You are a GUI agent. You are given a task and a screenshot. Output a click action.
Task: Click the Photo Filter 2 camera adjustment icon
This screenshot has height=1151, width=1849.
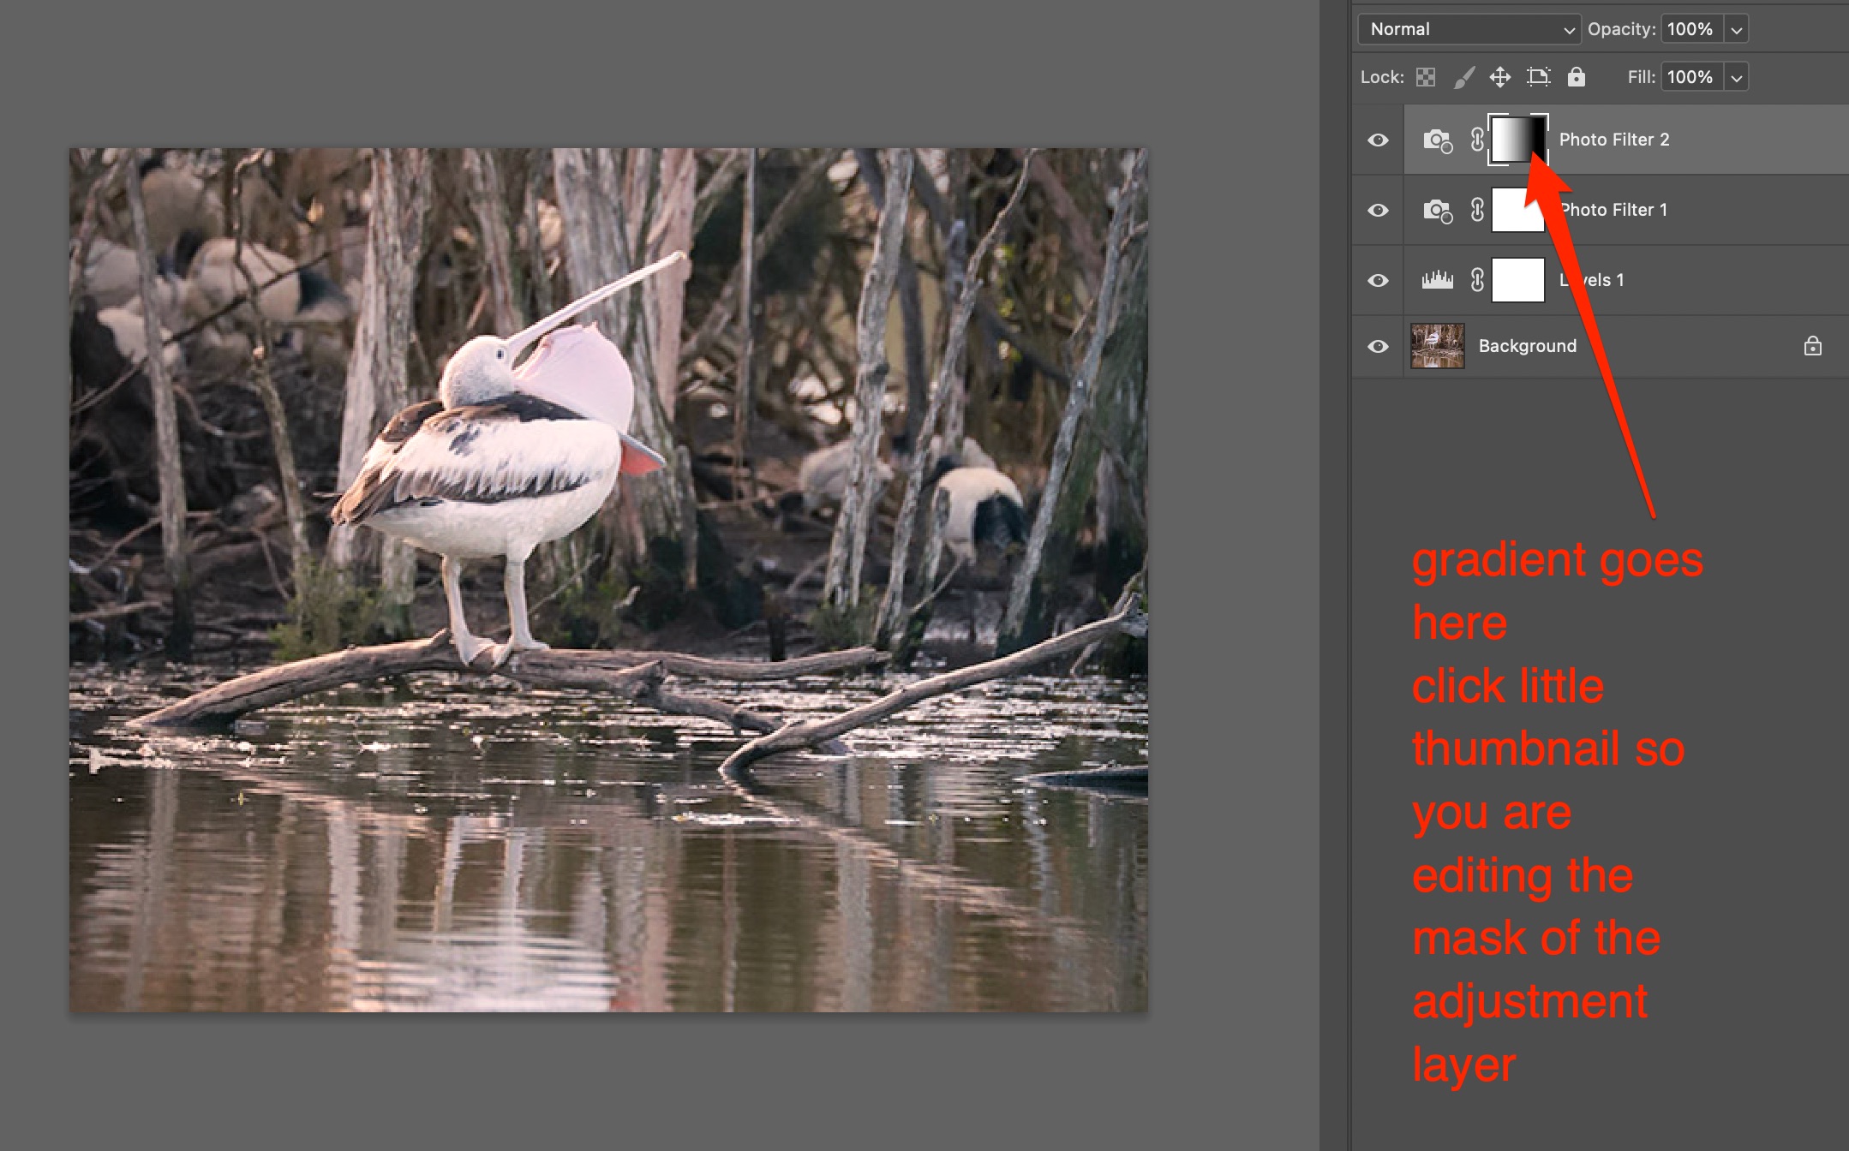click(1437, 140)
